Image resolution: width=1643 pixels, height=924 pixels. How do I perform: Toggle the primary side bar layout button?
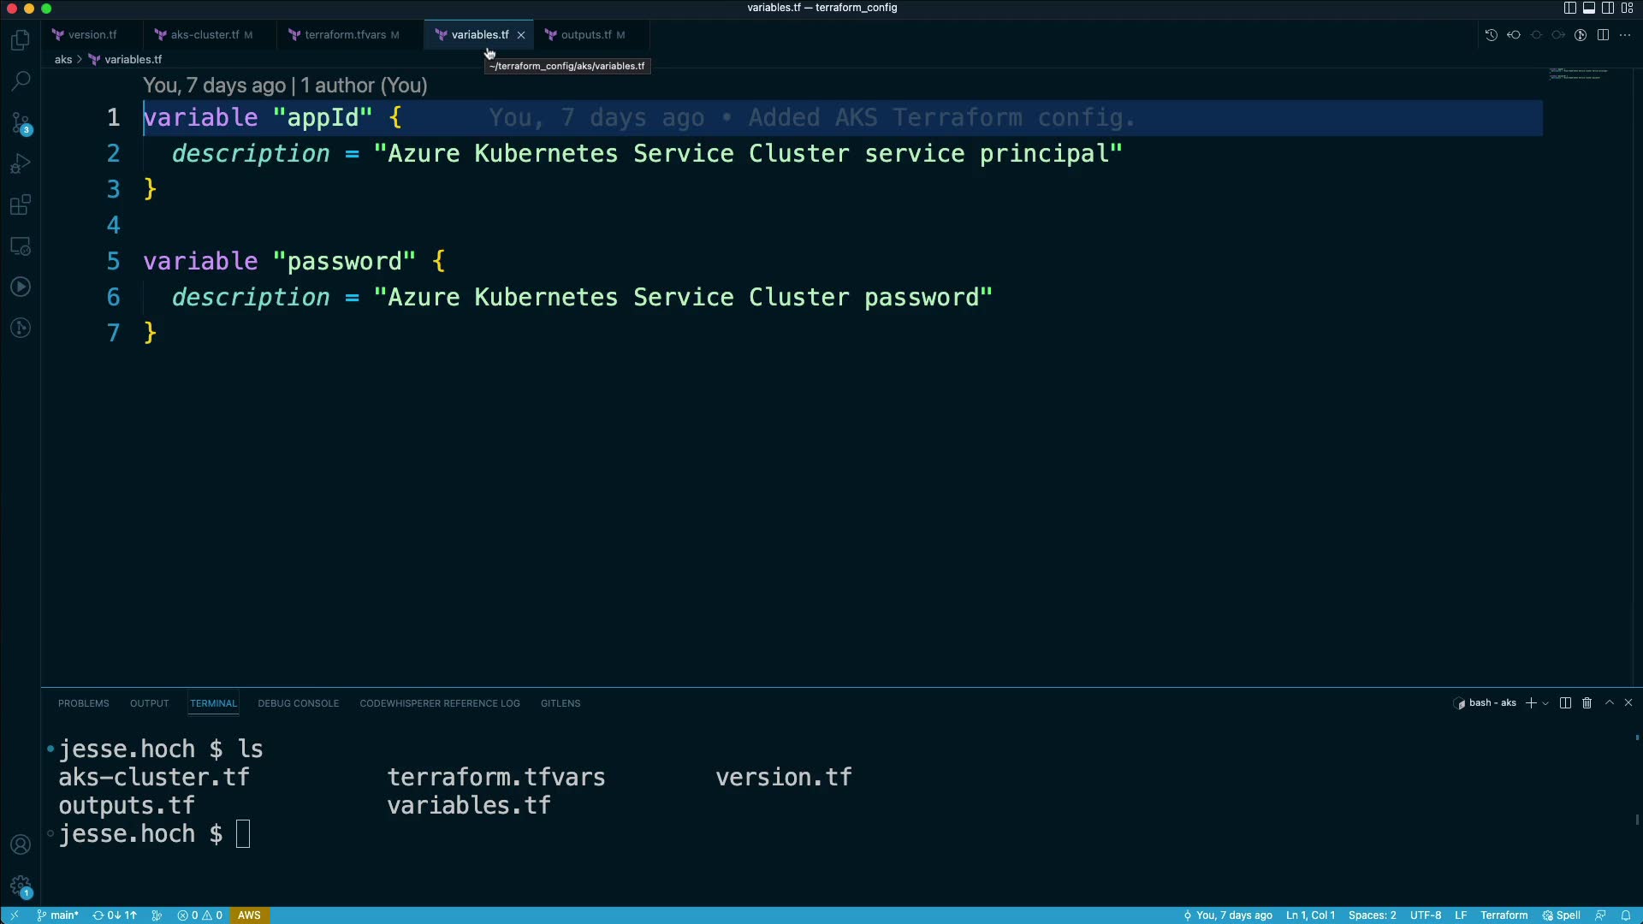click(1569, 8)
